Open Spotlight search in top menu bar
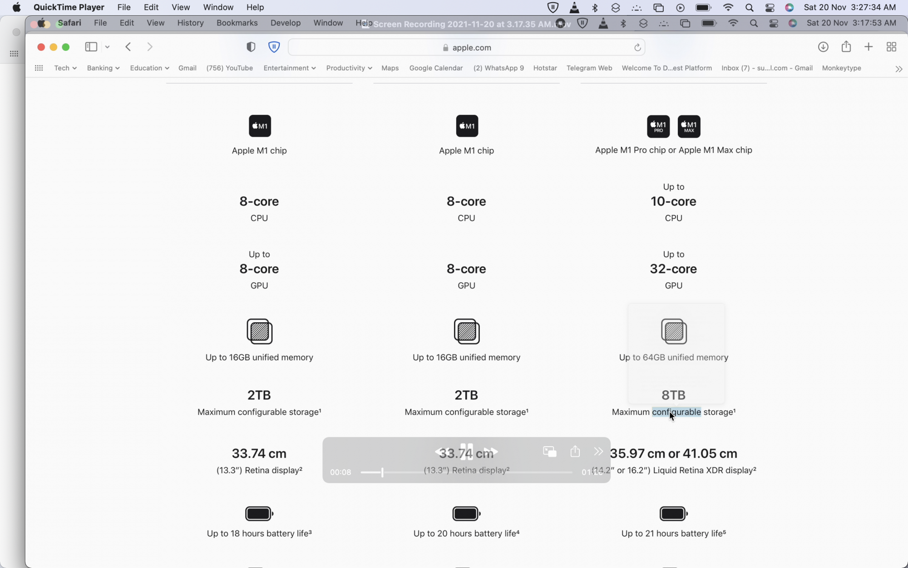This screenshot has height=568, width=908. (x=749, y=7)
